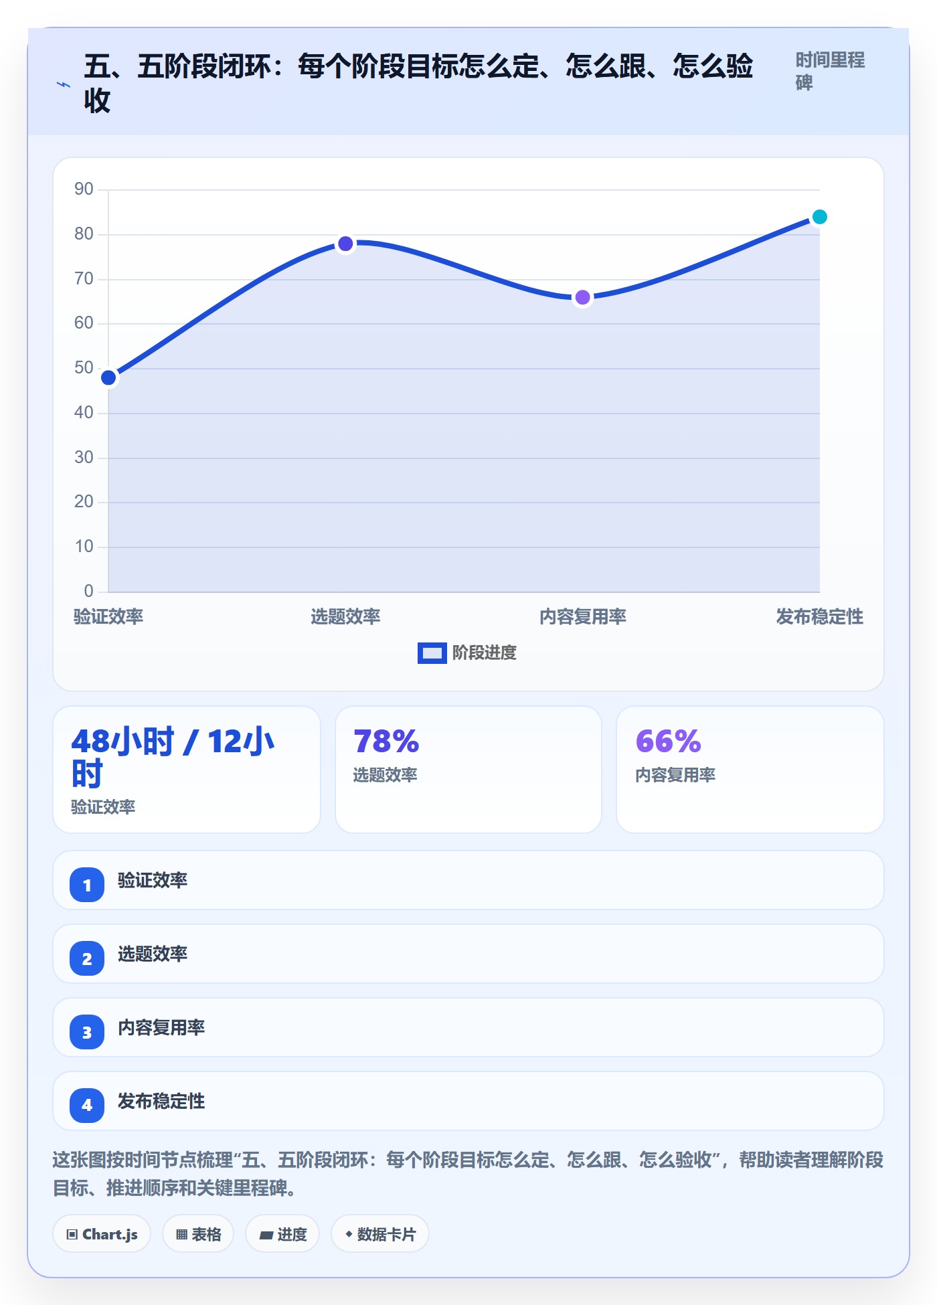
Task: Click the 数据卡片 tag
Action: coord(380,1233)
